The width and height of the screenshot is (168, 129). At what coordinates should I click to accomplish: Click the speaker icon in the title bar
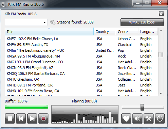pos(3,4)
